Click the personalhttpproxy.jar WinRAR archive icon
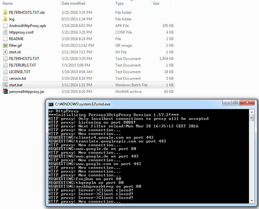This screenshot has height=209, width=259. click(x=5, y=92)
